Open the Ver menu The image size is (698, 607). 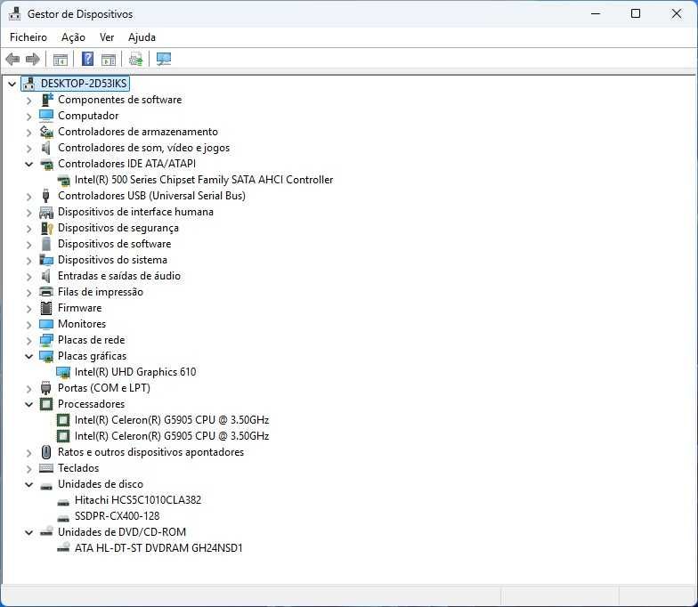(x=107, y=37)
